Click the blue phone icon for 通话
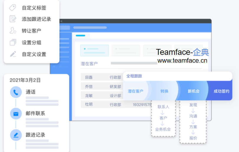239x152 pixels. 16,92
